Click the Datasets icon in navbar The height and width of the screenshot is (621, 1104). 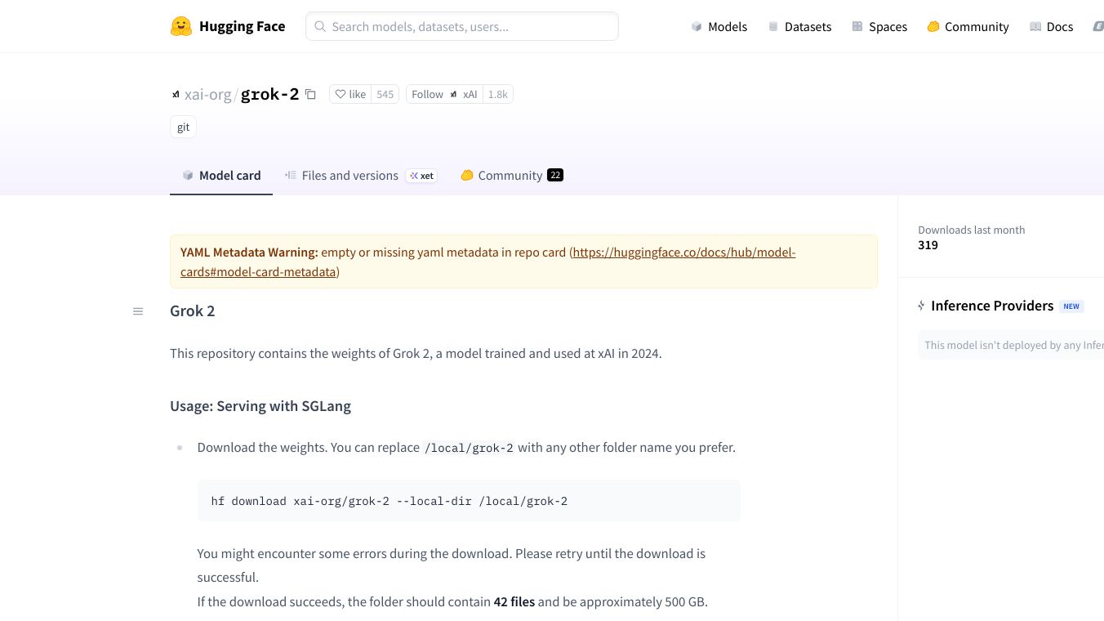773,27
